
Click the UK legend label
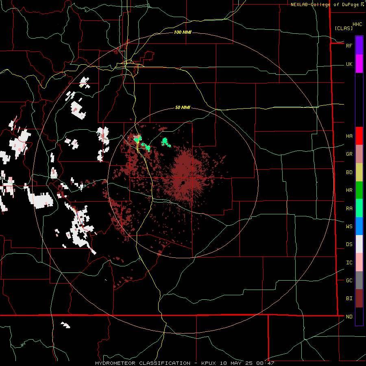click(349, 64)
